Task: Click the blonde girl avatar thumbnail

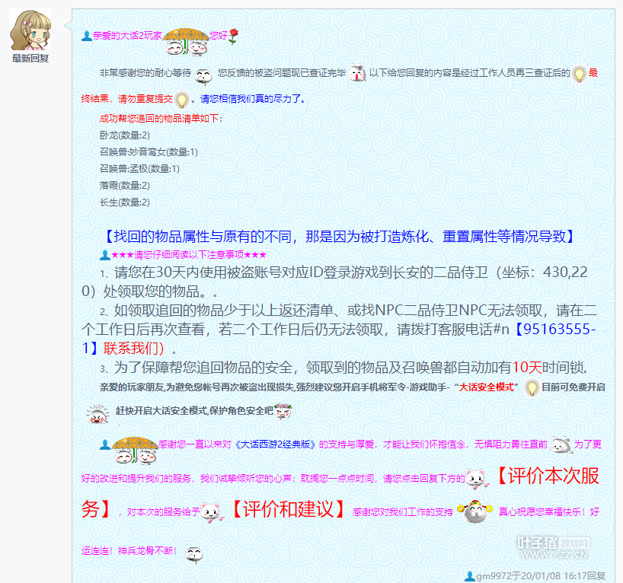Action: point(30,30)
